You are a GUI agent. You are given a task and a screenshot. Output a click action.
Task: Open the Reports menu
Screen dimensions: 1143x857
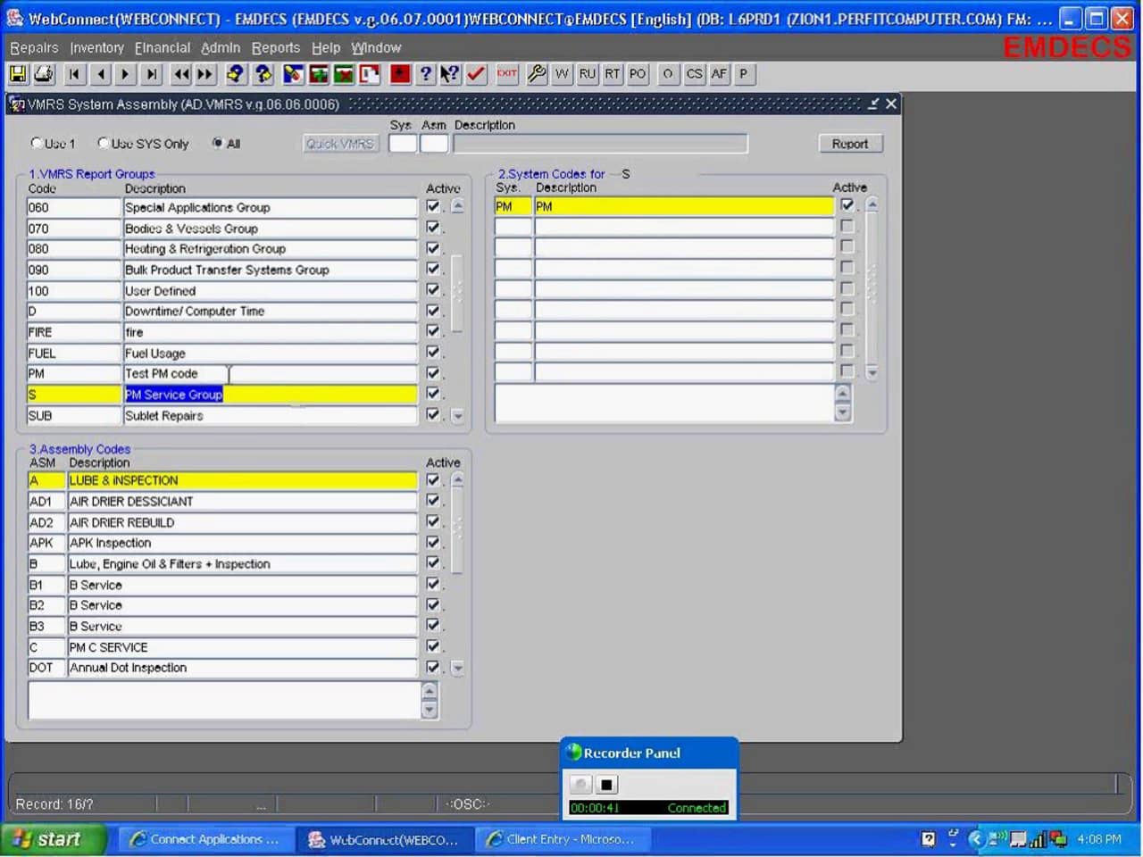tap(275, 47)
